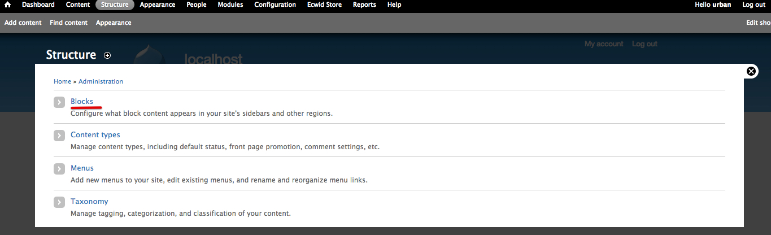Image resolution: width=771 pixels, height=235 pixels.
Task: Select Ecwid Store in the admin menu
Action: 324,5
